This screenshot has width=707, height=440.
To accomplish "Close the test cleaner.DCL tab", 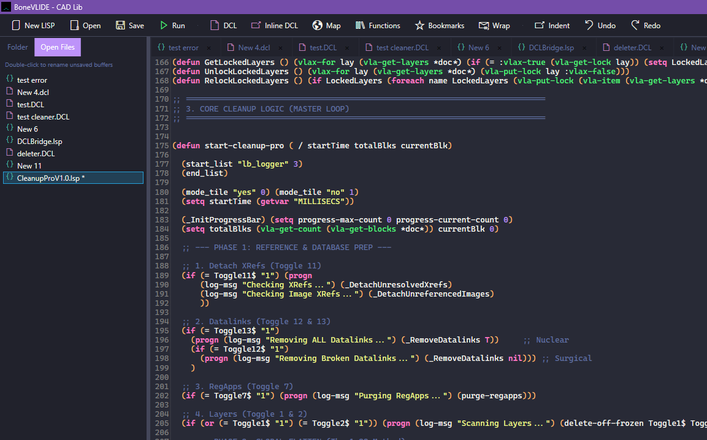I will (x=438, y=48).
